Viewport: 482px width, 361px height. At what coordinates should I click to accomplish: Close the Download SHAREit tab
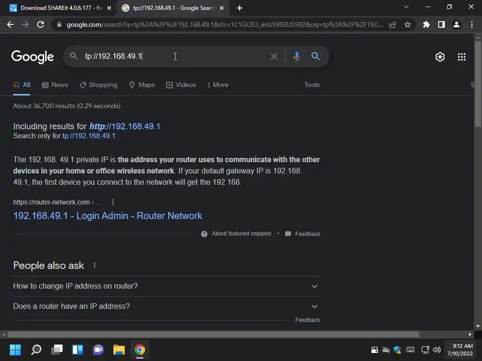(x=109, y=8)
